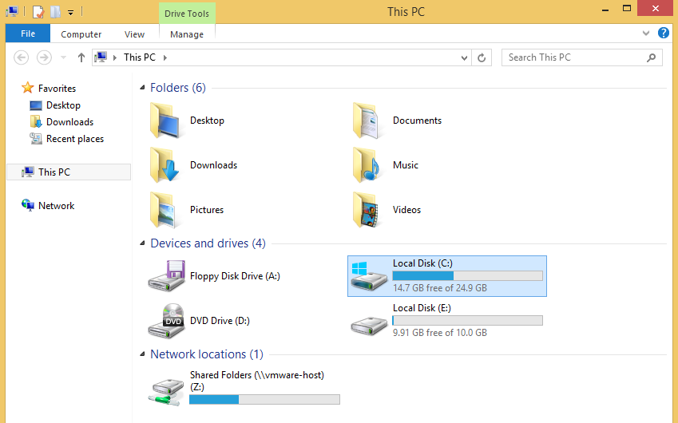
Task: Click the New folder quick access icon
Action: (x=55, y=12)
